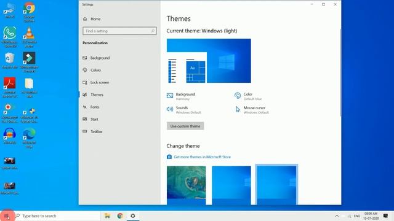
Task: Click the Windows Start button
Action: tap(7, 216)
